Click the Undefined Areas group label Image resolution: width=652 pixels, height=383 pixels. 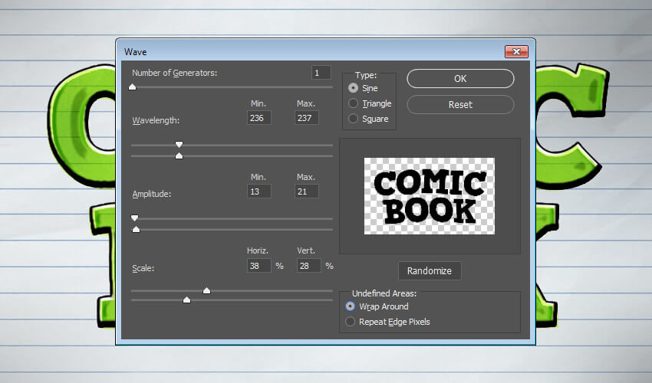(x=384, y=293)
